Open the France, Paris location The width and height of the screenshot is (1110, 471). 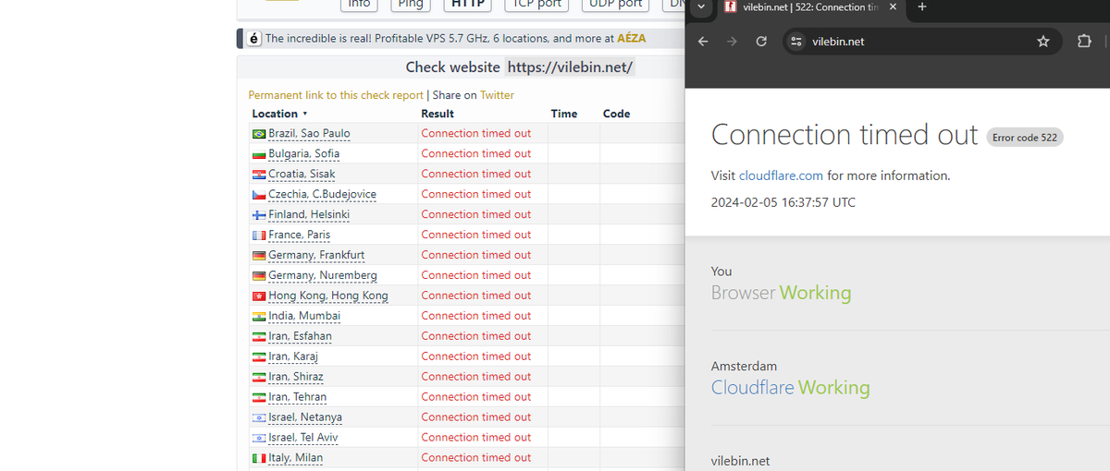coord(299,235)
